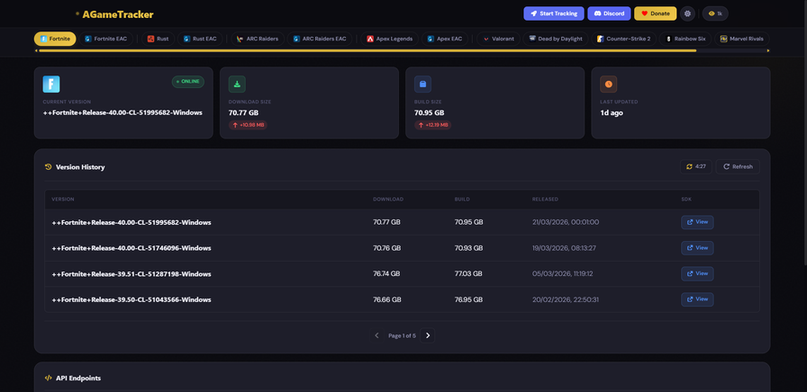Click the orange last updated clock icon
The width and height of the screenshot is (807, 392).
609,85
